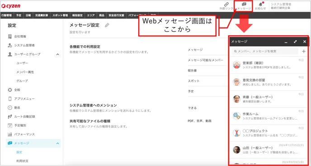The height and width of the screenshot is (166, 311).
Task: Open the メッセージ icon in top header
Action: (x=244, y=6)
